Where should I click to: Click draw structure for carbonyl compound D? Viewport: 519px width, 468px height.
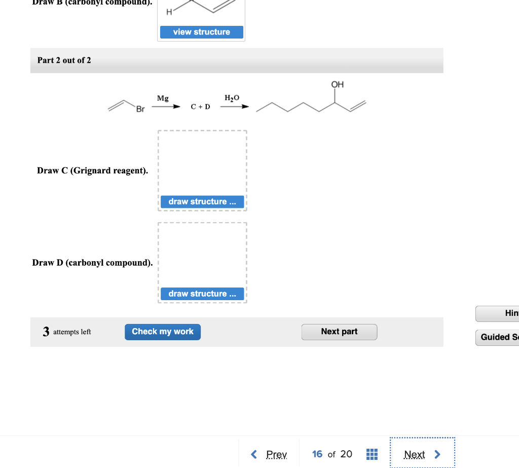tap(202, 294)
